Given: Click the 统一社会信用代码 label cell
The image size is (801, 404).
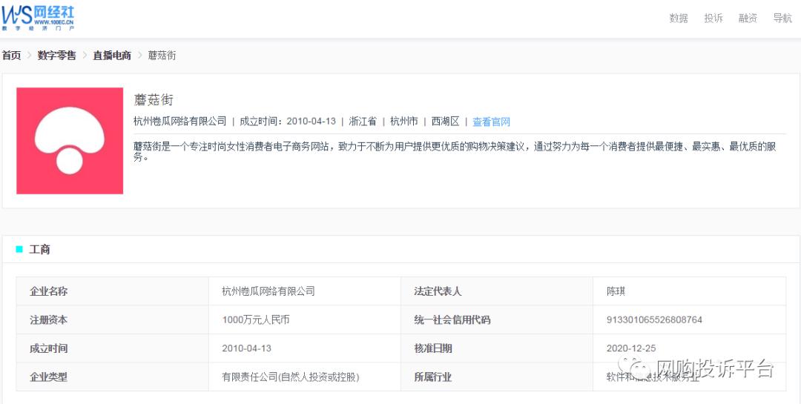Looking at the screenshot, I should tap(497, 320).
